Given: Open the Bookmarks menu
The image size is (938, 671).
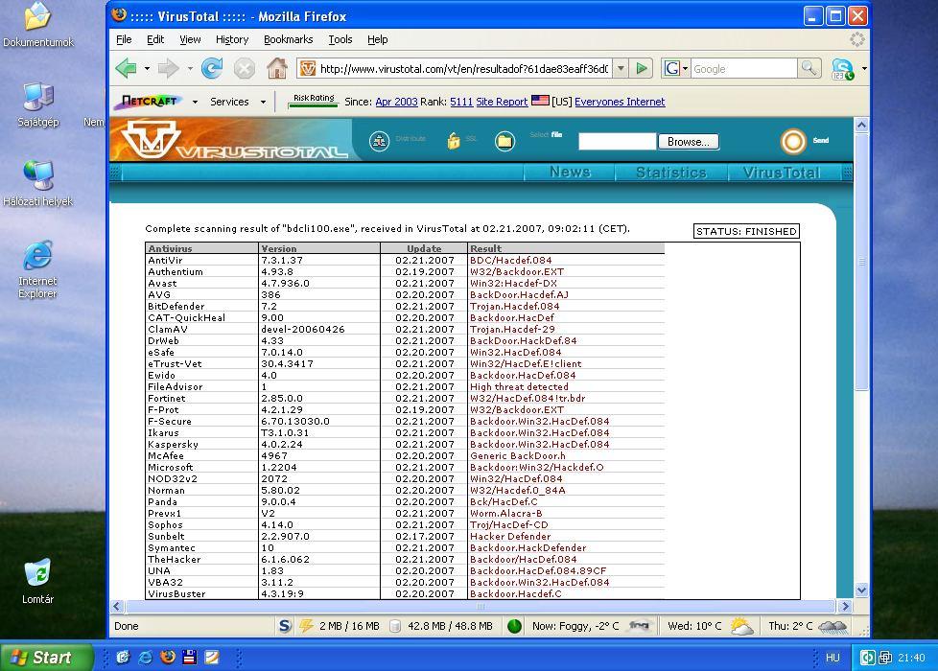Looking at the screenshot, I should click(x=288, y=39).
